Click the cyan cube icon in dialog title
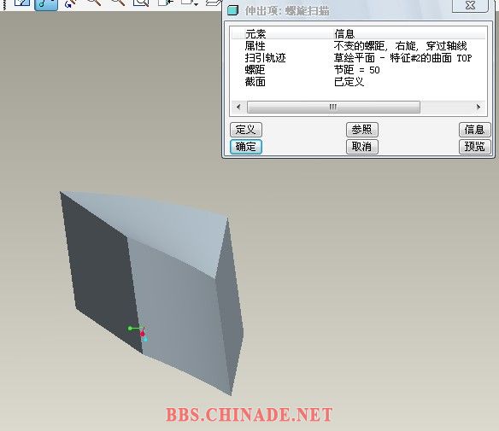 click(233, 10)
